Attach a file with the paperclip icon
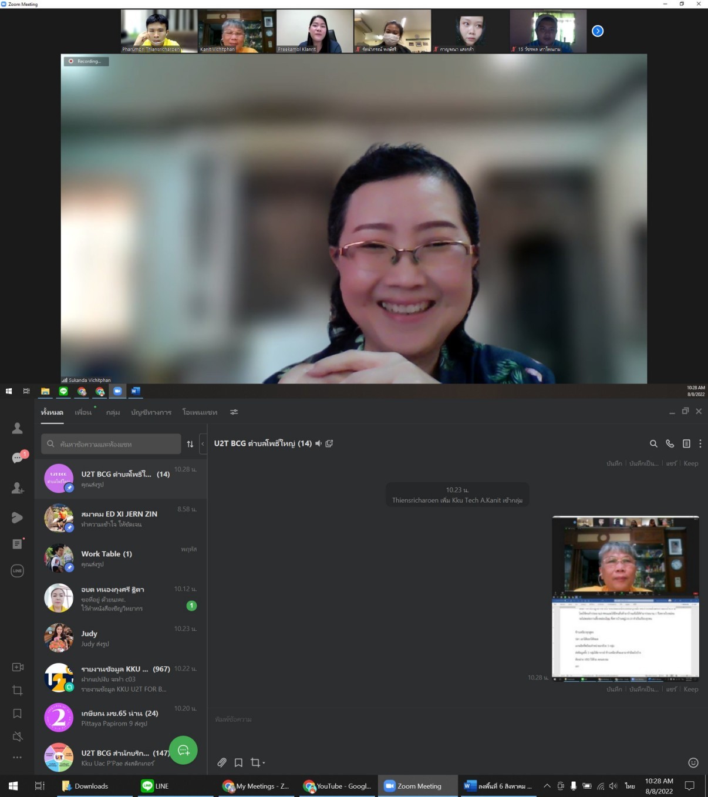This screenshot has width=708, height=797. [222, 762]
